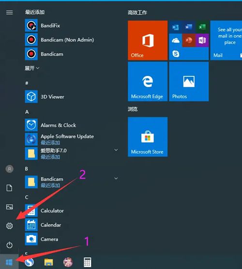
Task: Open the hamburger menu at top left
Action: tap(10, 13)
